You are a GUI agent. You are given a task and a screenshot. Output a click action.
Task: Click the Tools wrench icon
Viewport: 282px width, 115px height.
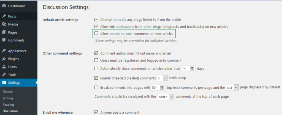(4, 75)
